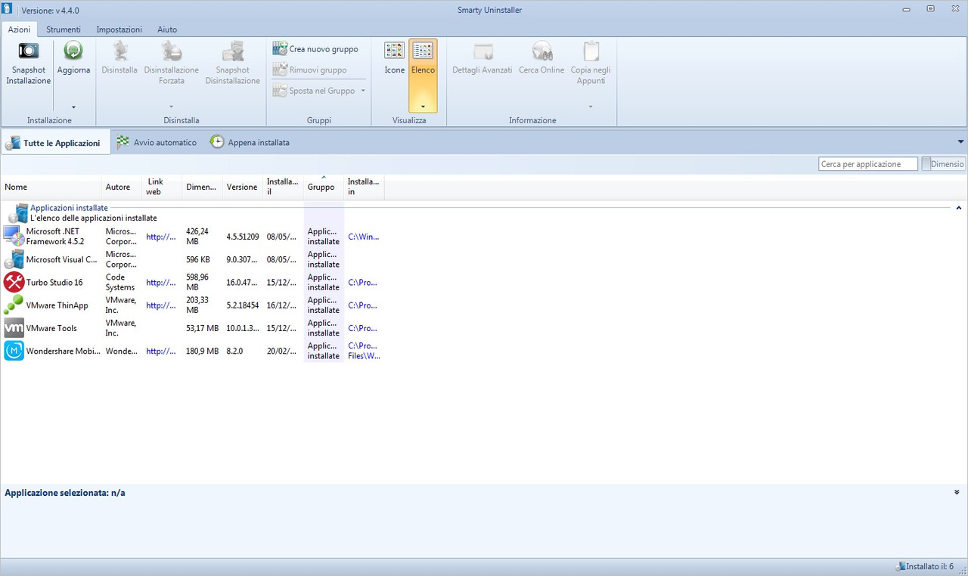Open the dropdown arrow under Elenco
The height and width of the screenshot is (576, 968).
pos(423,107)
